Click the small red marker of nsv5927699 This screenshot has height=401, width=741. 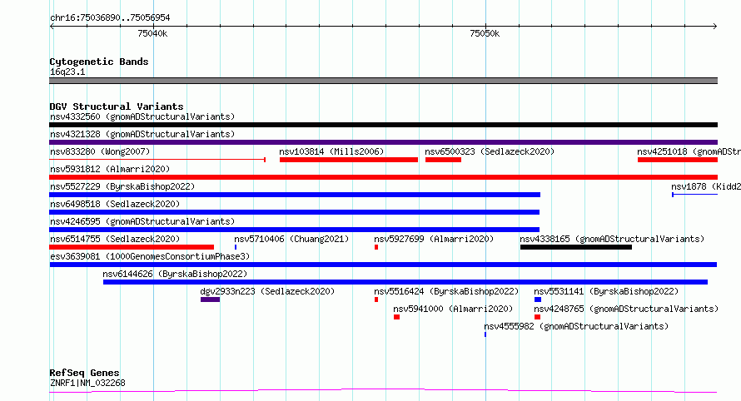(376, 247)
